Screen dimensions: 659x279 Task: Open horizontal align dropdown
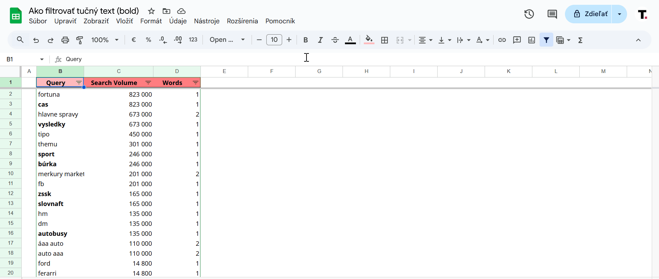click(425, 40)
